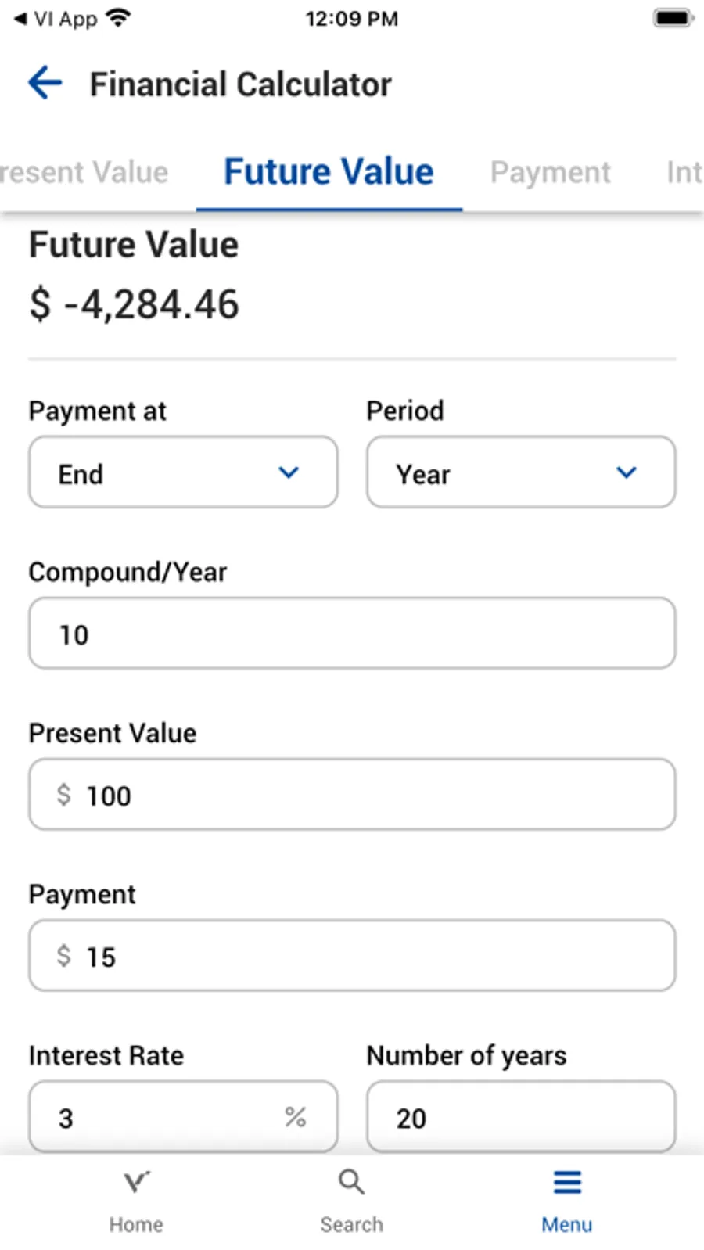
Task: Select the Future Value tab
Action: coord(329,172)
